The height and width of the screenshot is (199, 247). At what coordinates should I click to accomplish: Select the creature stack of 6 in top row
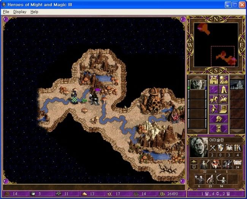point(216,165)
